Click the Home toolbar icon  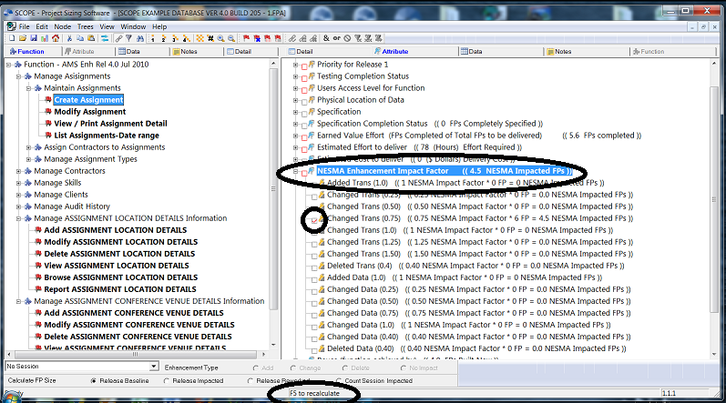click(55, 38)
